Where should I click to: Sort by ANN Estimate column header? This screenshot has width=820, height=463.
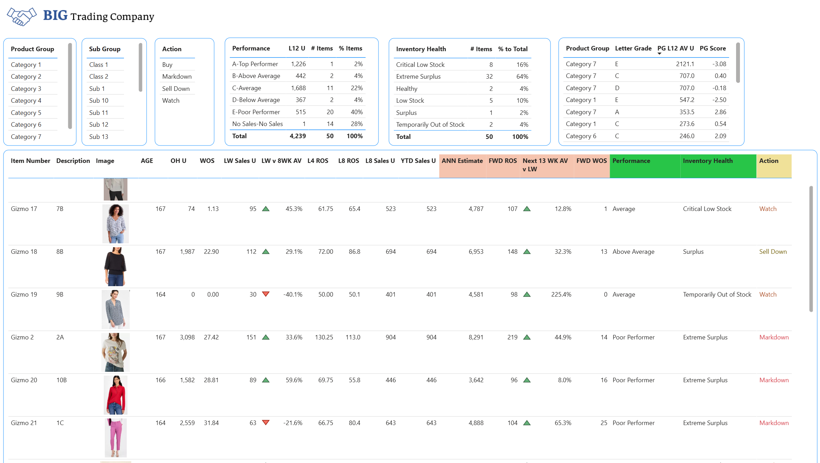tap(462, 166)
